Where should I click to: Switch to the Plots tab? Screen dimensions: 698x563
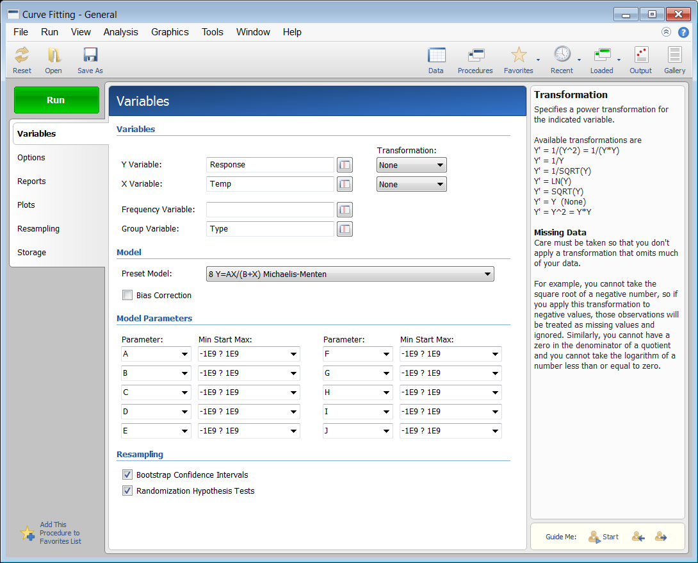(26, 205)
